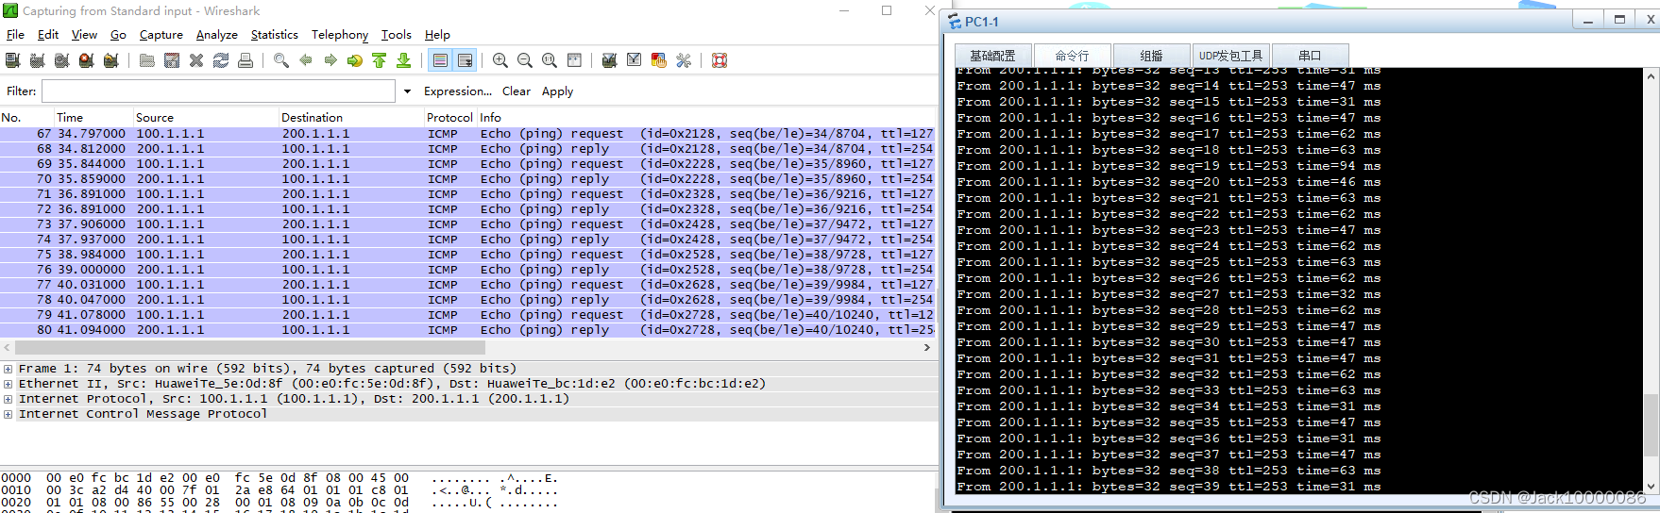Save the capture file icon
Viewport: 1660px width, 513px height.
point(172,60)
